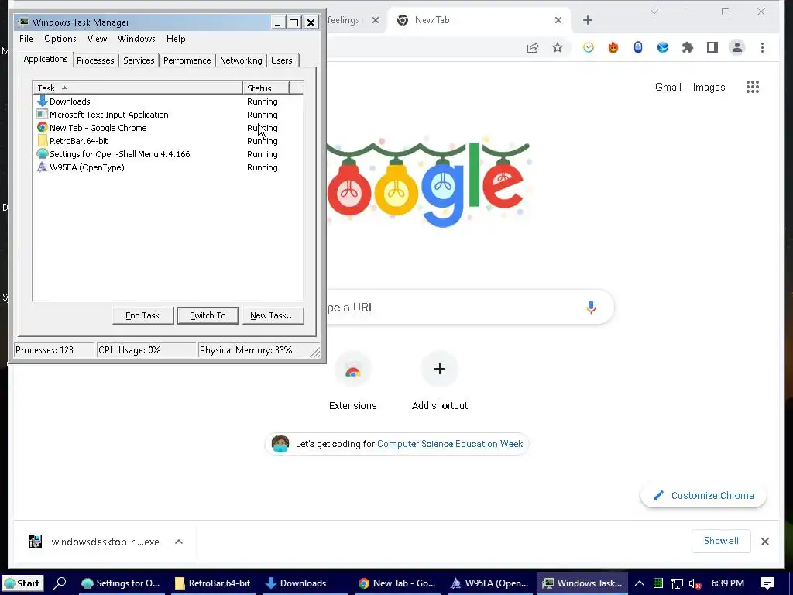Image resolution: width=793 pixels, height=595 pixels.
Task: Click the Add shortcut plus icon
Action: coord(440,369)
